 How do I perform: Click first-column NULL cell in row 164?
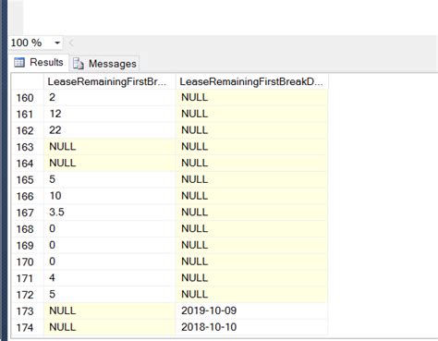click(x=109, y=164)
